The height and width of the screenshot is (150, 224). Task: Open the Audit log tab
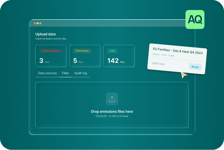(x=80, y=73)
